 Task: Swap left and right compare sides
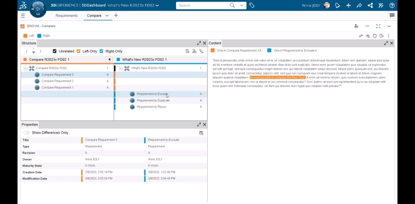point(361,36)
